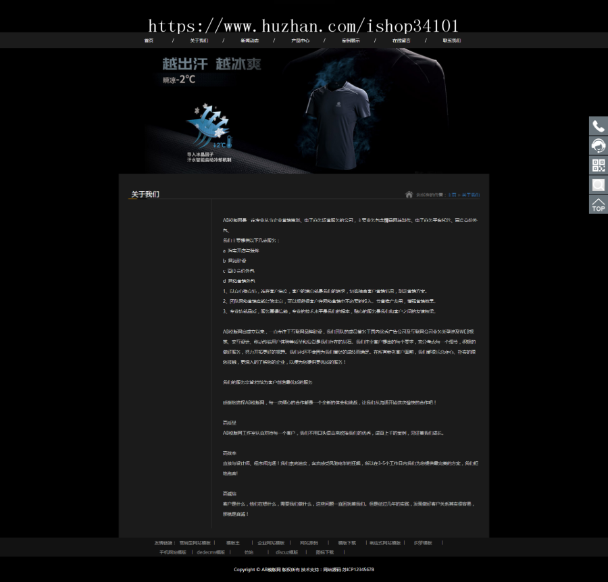Click the home icon in the breadcrumb
The width and height of the screenshot is (608, 582).
(409, 194)
